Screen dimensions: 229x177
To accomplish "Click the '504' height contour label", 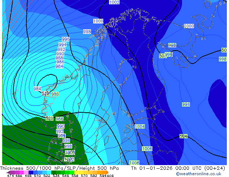I will point(183,136).
